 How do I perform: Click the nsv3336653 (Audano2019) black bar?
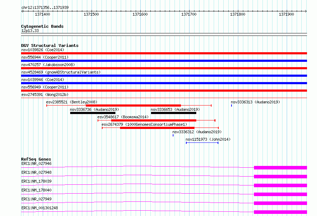click(174, 113)
